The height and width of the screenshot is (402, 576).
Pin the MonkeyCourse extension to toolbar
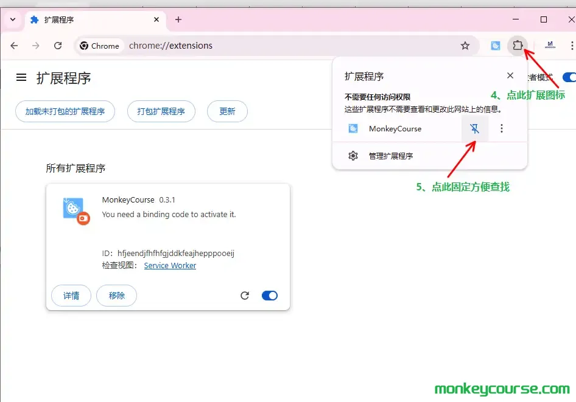[475, 129]
